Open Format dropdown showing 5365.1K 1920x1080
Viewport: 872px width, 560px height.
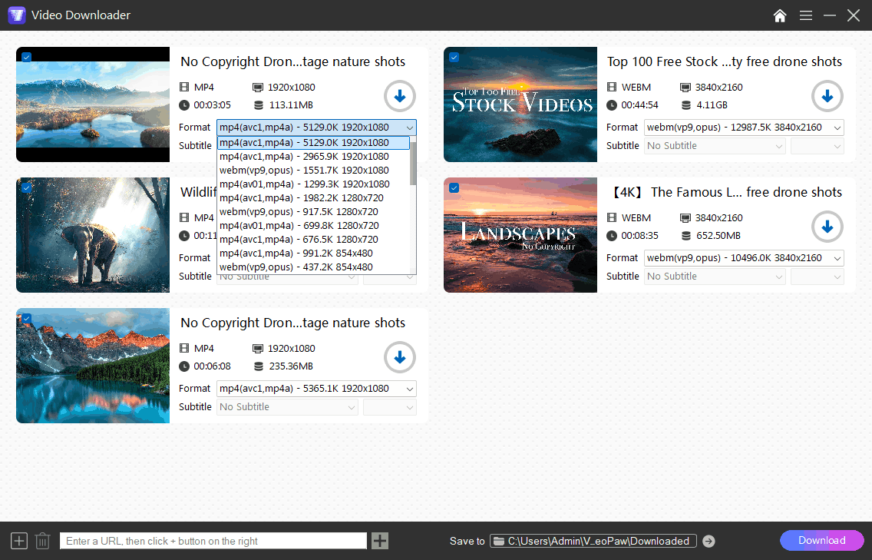316,389
